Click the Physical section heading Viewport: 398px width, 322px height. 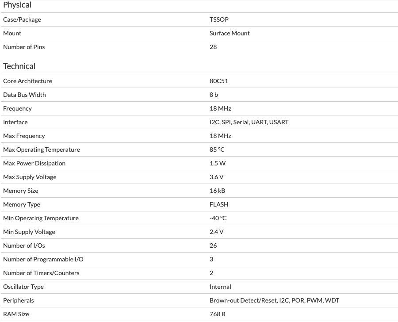[17, 5]
